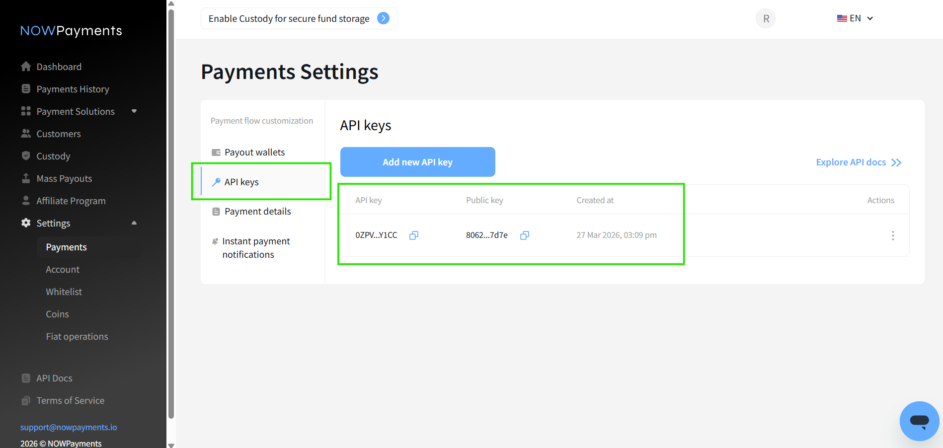Open the EN language dropdown

click(x=855, y=18)
